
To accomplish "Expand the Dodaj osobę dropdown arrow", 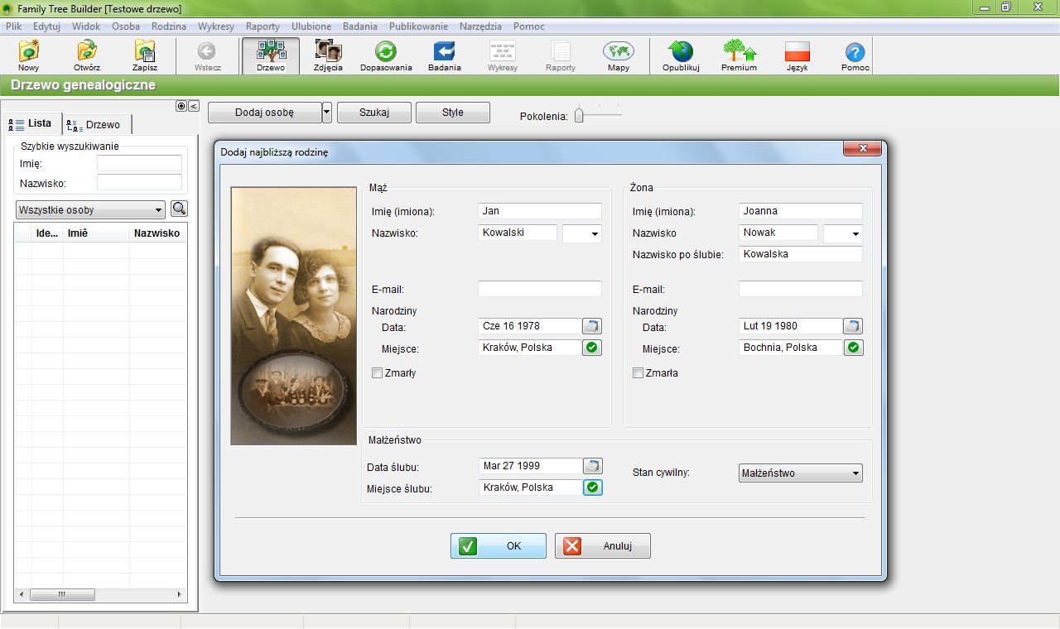I will pyautogui.click(x=326, y=113).
